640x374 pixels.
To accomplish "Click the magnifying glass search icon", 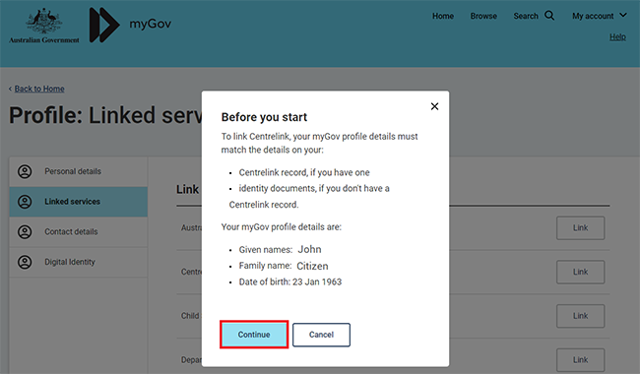I will 549,16.
